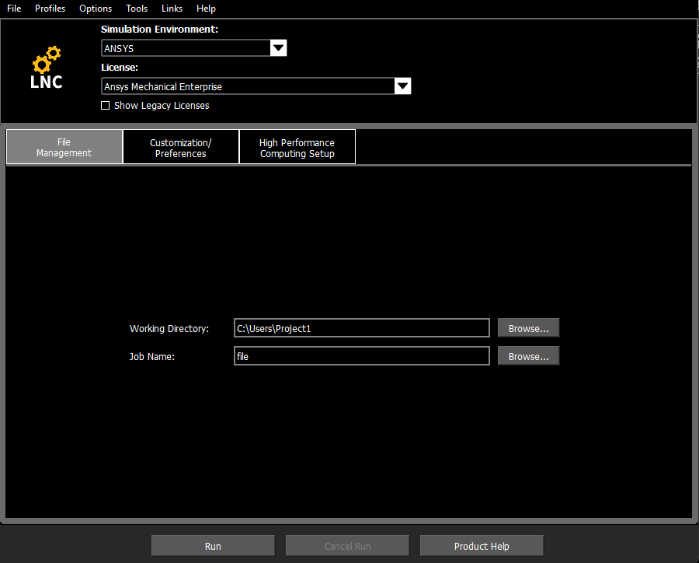
Task: Open the Help menu
Action: (206, 9)
